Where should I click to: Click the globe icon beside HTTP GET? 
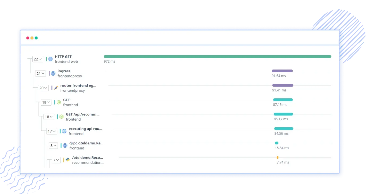[x=50, y=59]
